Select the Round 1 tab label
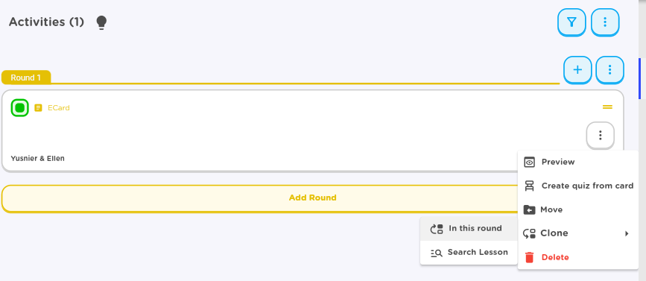 coord(26,78)
